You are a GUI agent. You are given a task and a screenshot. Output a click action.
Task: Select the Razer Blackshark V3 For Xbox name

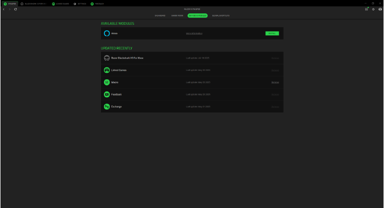(127, 58)
